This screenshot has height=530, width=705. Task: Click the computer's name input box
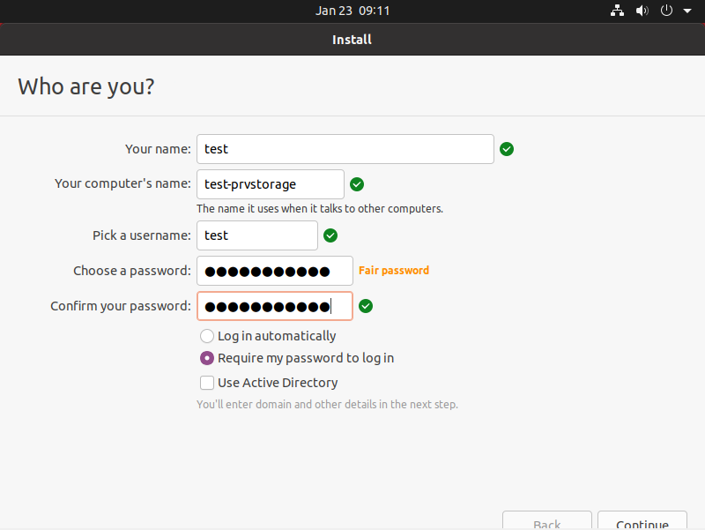point(270,184)
